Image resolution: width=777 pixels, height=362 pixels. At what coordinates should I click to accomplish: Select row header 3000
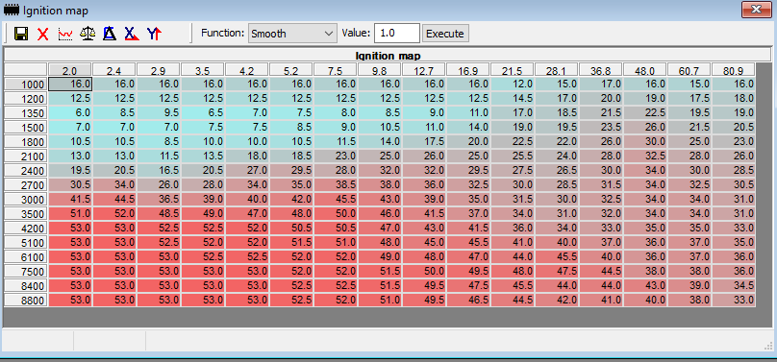pos(26,200)
